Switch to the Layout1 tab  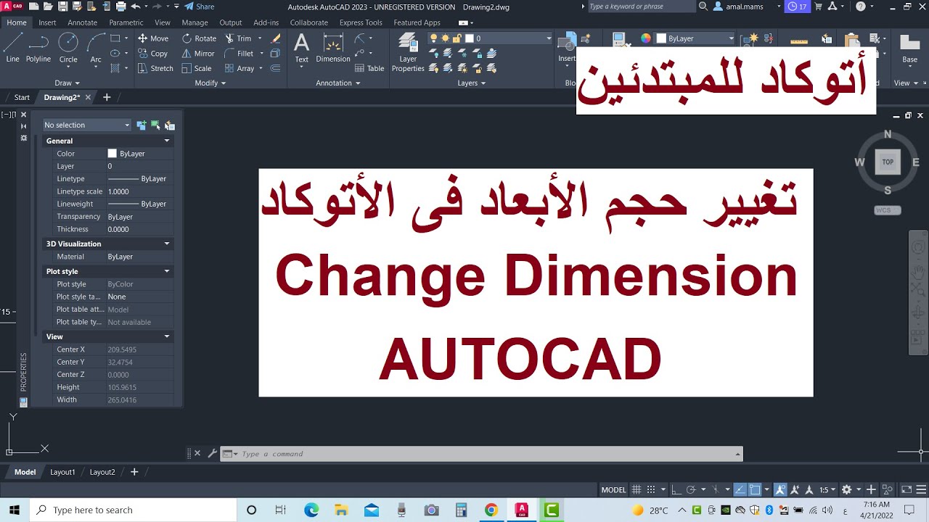click(x=62, y=472)
